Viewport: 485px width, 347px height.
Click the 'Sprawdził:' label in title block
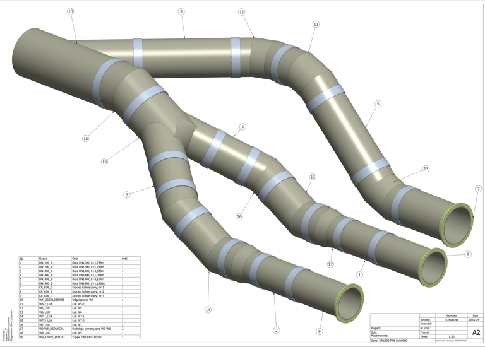coord(426,324)
